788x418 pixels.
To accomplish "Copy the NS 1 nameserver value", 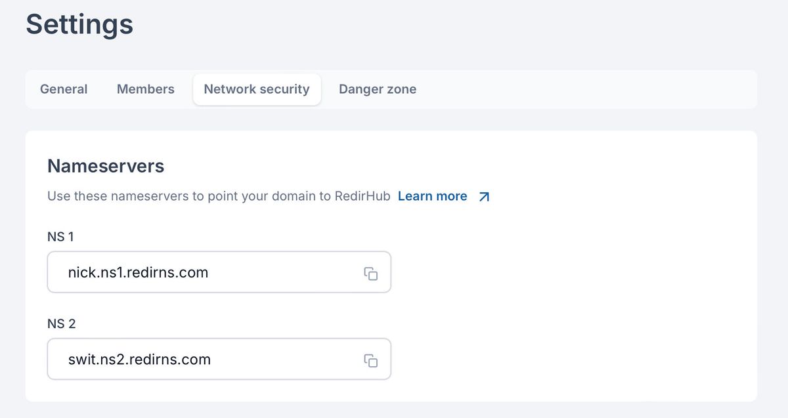I will click(x=371, y=273).
